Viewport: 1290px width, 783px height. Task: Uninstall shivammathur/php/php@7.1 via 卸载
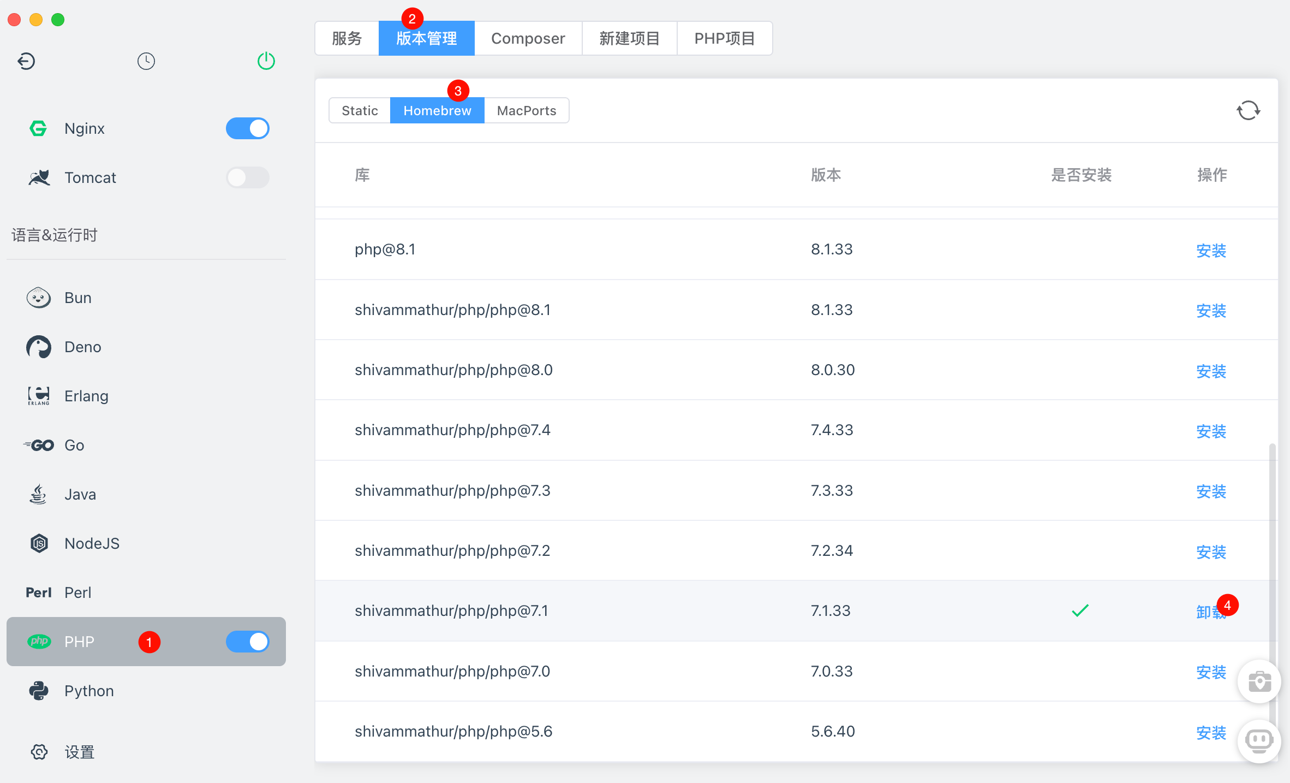(x=1210, y=612)
